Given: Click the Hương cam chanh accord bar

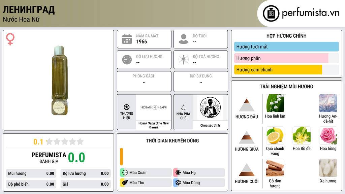Looking at the screenshot, I should (x=286, y=69).
